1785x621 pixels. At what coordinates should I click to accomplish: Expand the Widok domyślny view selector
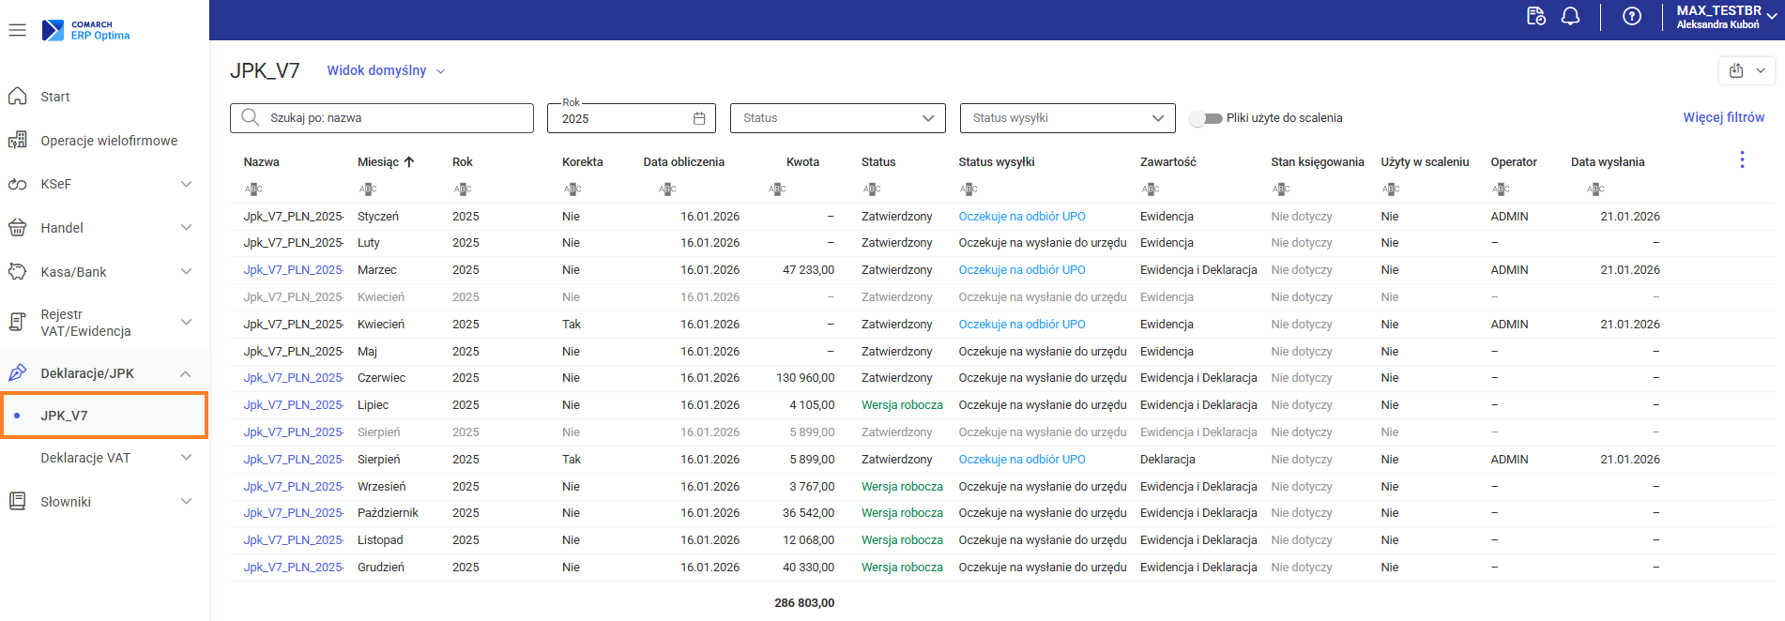point(386,71)
